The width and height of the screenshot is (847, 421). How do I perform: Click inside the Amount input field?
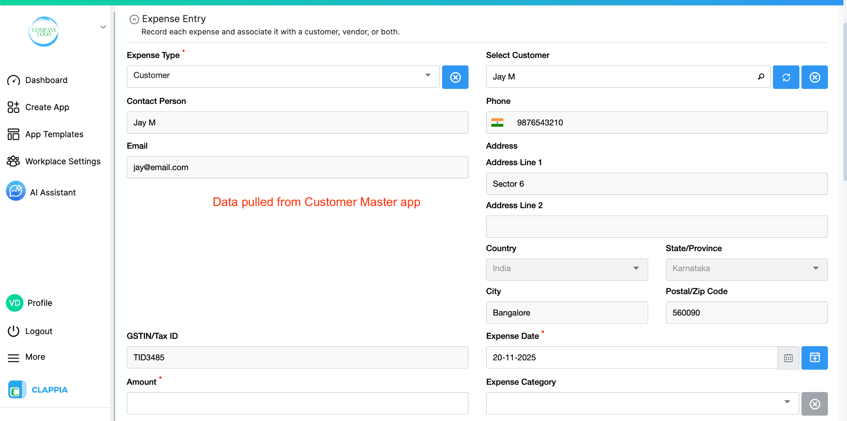click(297, 403)
